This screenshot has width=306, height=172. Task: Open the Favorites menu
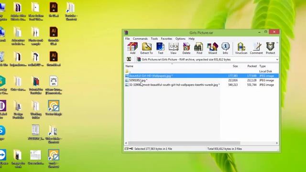(x=166, y=39)
